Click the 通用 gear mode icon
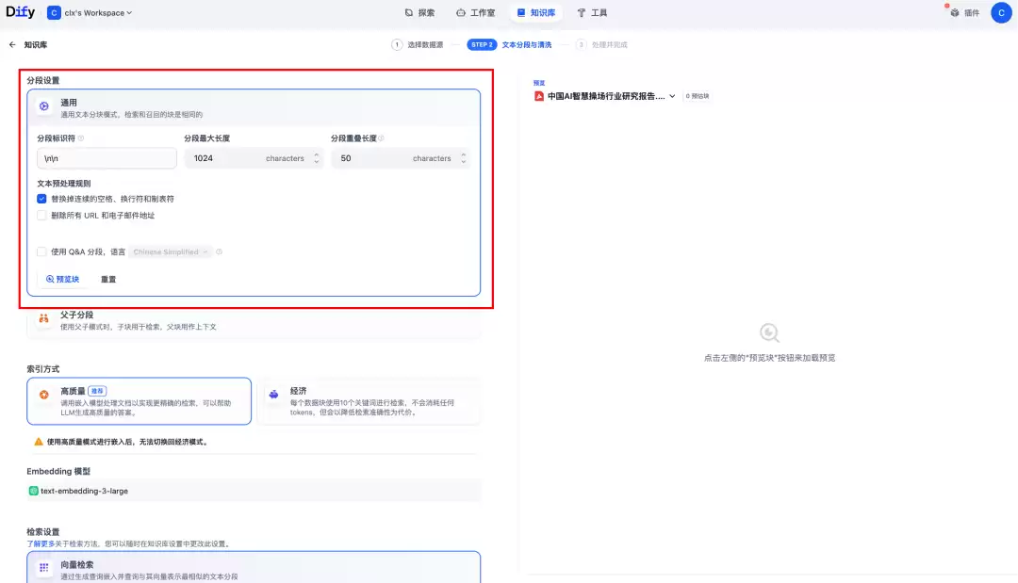This screenshot has height=583, width=1018. click(x=44, y=106)
